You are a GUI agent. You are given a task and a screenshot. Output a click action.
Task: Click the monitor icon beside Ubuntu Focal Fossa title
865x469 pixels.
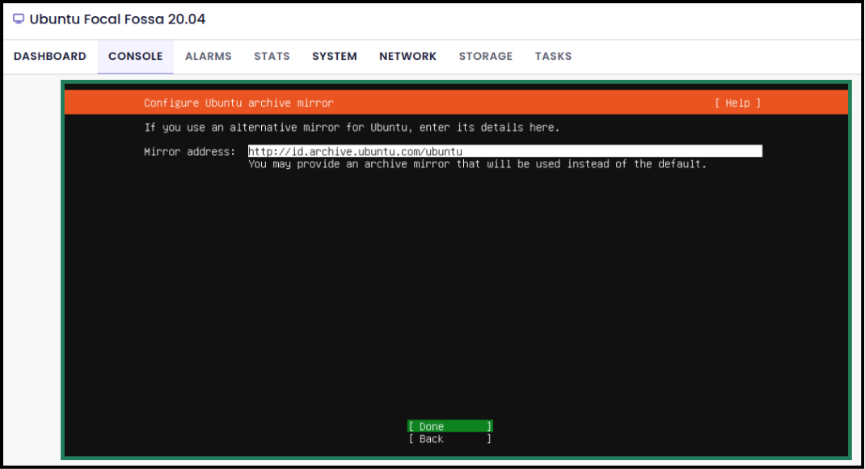pyautogui.click(x=19, y=19)
